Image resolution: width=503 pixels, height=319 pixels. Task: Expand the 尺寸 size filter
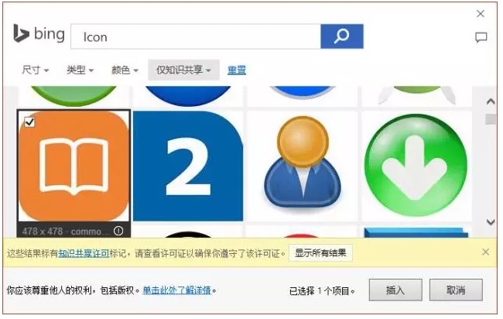point(36,70)
